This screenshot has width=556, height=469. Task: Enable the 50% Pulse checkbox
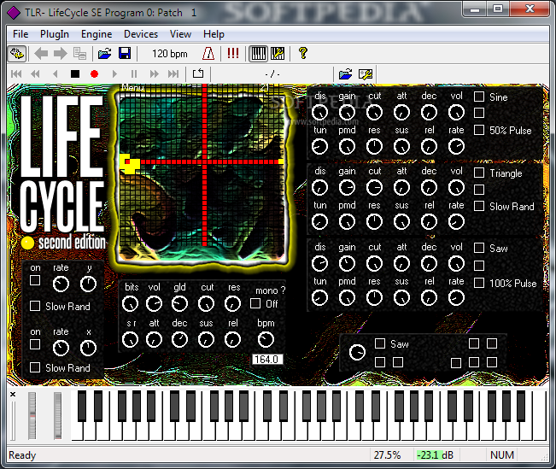point(479,130)
